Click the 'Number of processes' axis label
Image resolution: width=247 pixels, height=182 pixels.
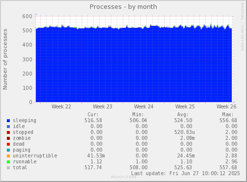tap(5, 59)
